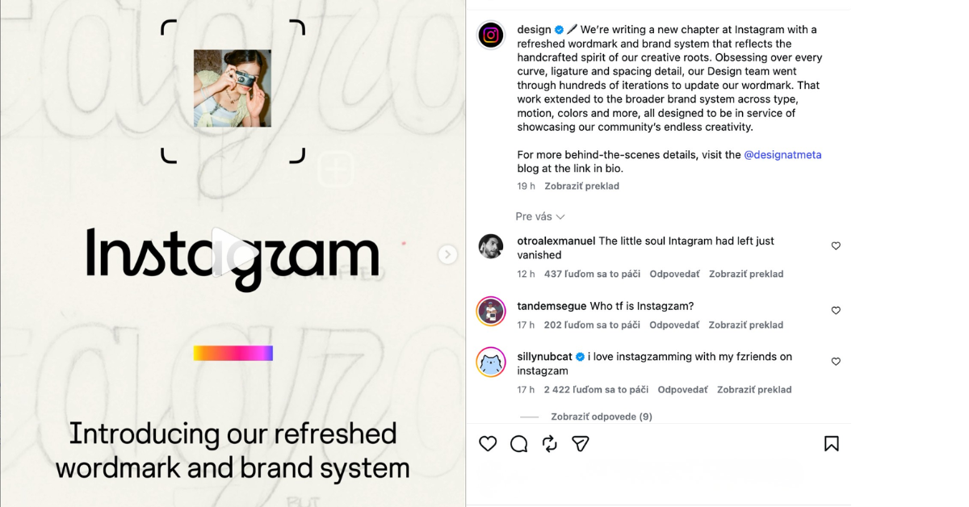Like the post with the heart icon
The width and height of the screenshot is (969, 507).
[488, 443]
